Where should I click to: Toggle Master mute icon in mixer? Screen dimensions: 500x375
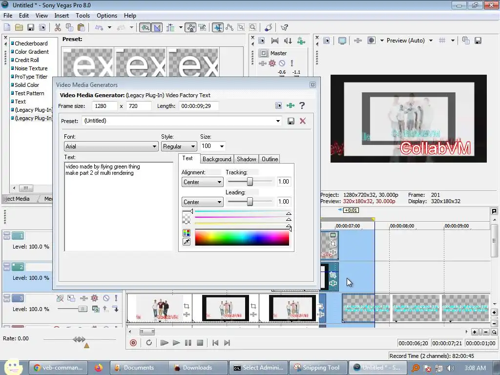click(282, 63)
